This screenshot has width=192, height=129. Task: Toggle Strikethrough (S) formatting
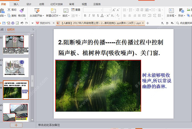[98, 16]
